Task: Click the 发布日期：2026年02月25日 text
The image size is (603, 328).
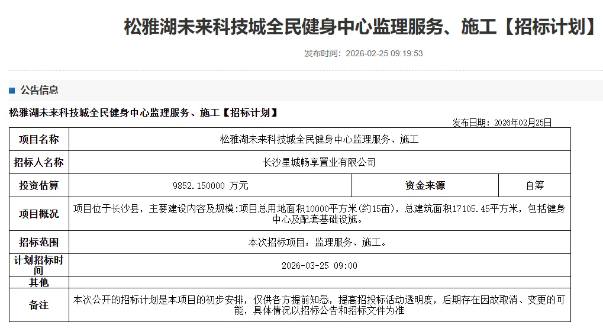Action: tap(502, 123)
